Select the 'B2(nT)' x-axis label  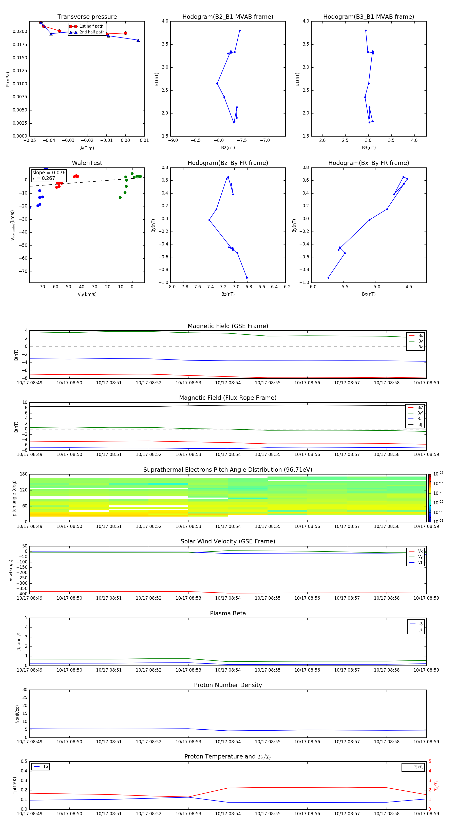click(228, 148)
